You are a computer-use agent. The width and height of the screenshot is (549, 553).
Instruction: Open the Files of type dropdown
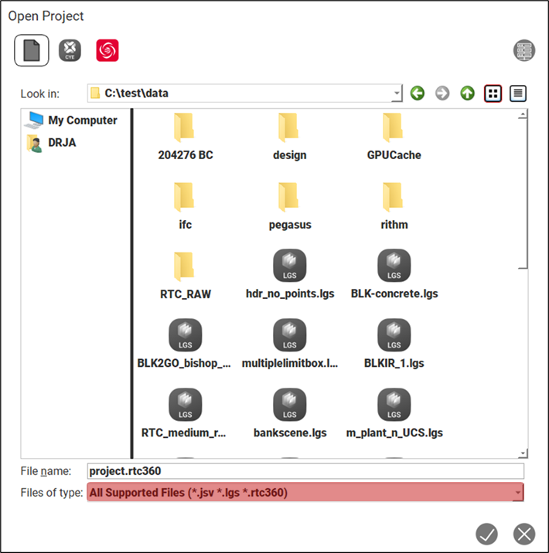click(517, 492)
